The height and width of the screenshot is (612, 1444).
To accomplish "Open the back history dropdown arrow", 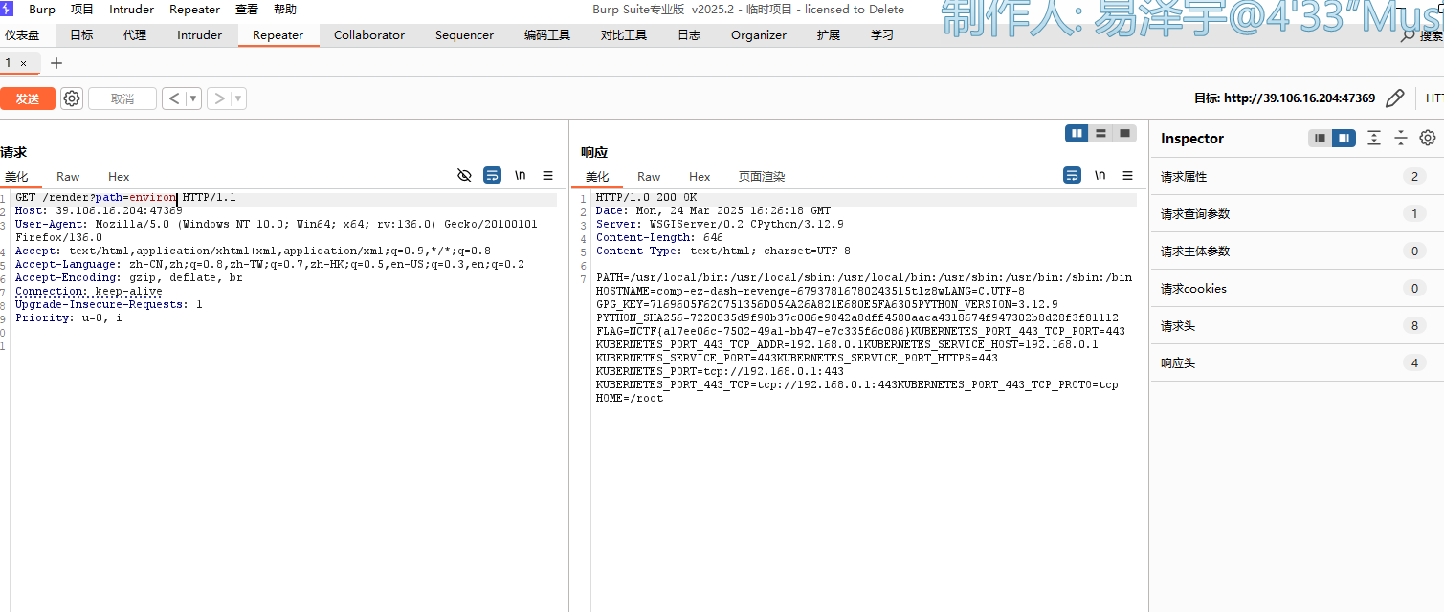I will [193, 98].
